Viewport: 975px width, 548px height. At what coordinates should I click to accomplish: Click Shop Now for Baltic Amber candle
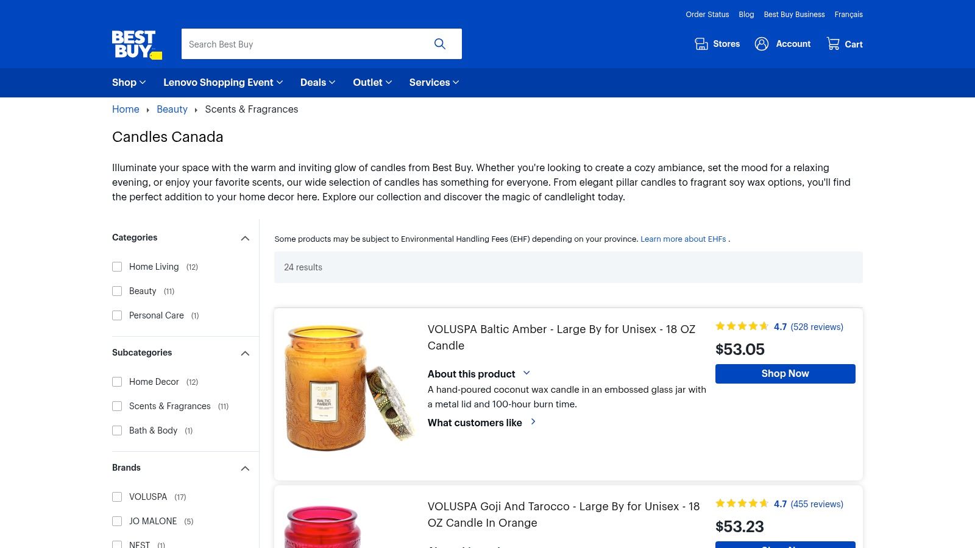(x=785, y=374)
